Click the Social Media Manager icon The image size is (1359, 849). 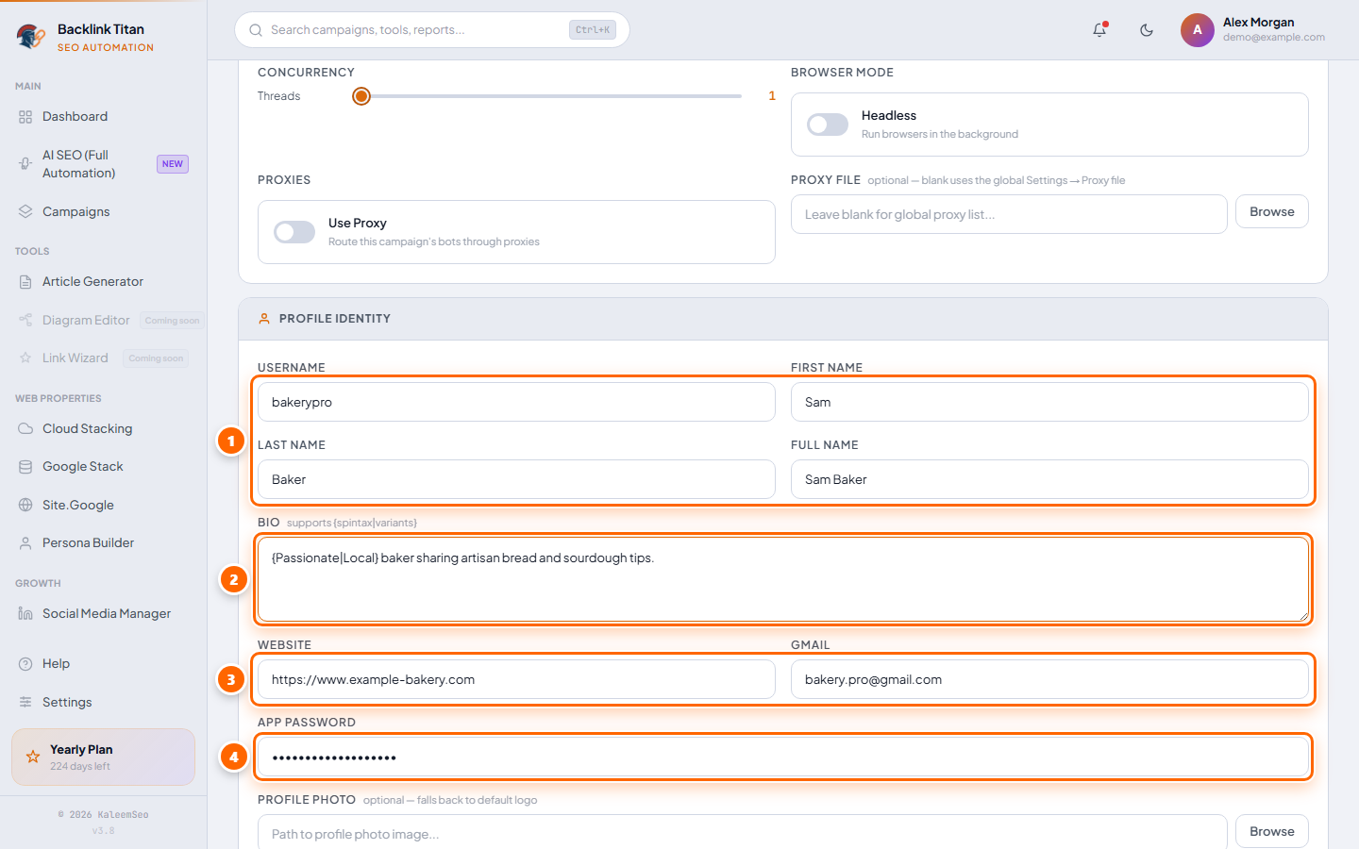[25, 614]
